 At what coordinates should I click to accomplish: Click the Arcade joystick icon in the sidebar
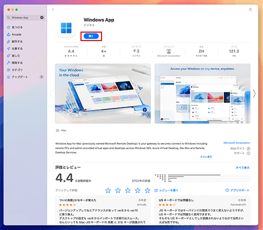click(8, 34)
